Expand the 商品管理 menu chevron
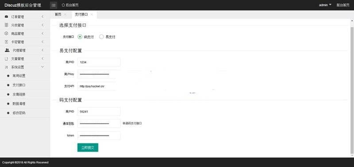Image resolution: width=354 pixels, height=167 pixels. coord(42,34)
